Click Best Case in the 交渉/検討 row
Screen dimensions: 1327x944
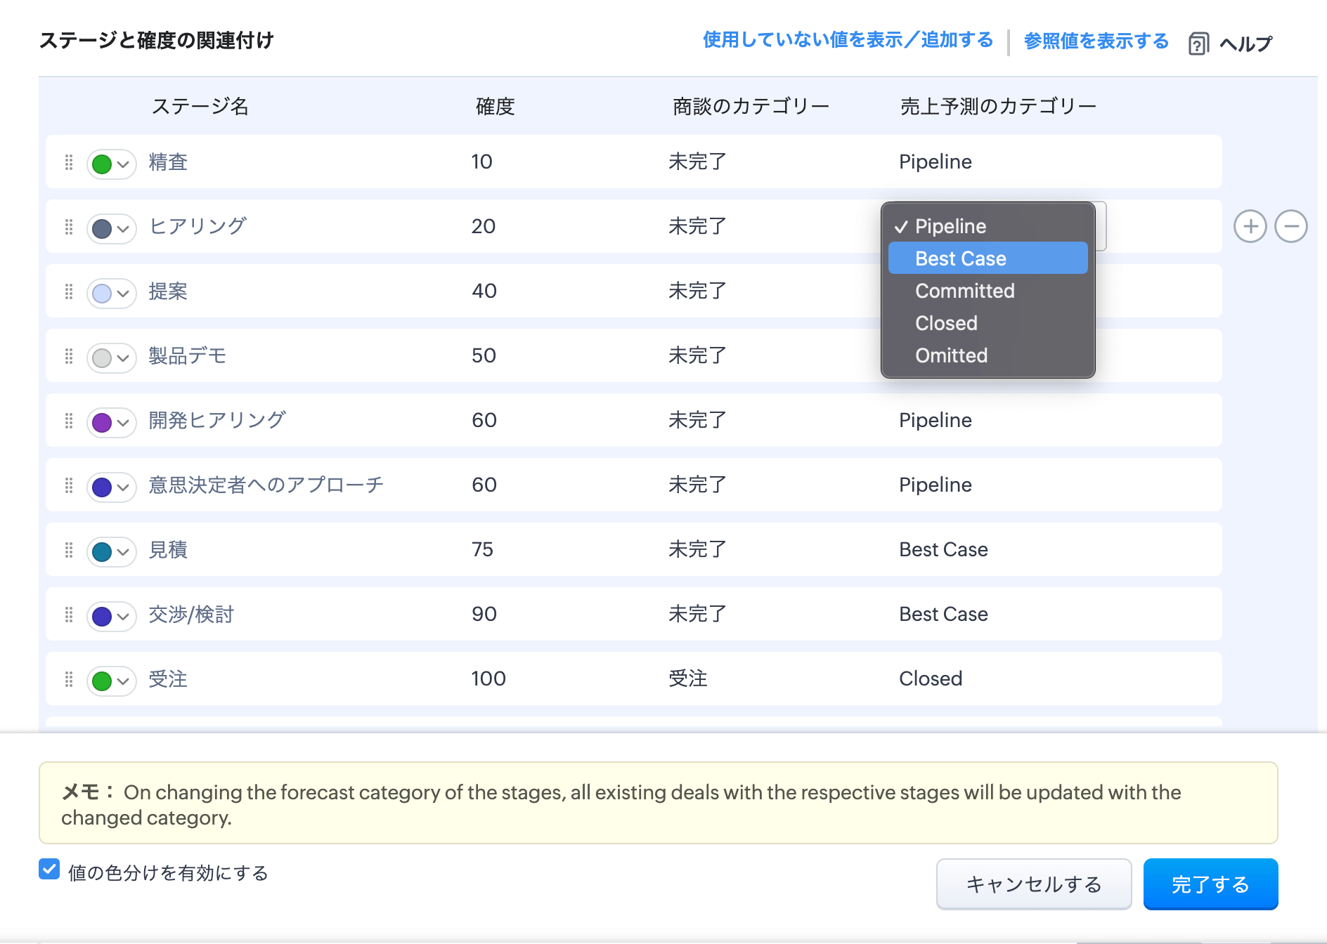tap(943, 614)
